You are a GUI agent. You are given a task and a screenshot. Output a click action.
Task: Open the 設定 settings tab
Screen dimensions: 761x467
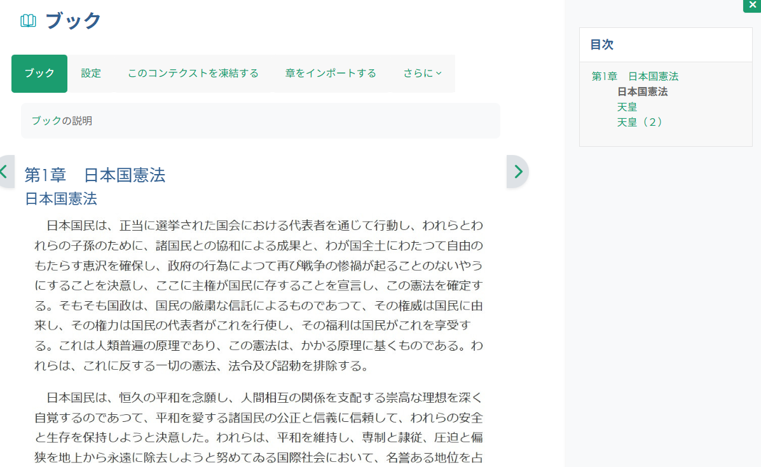(x=90, y=73)
